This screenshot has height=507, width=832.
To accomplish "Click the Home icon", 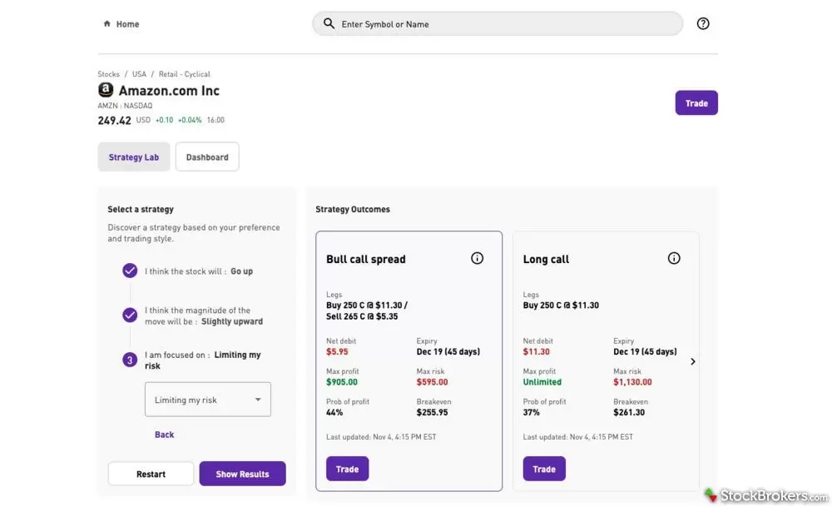I will pos(107,23).
